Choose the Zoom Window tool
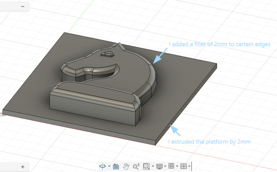 (146, 166)
